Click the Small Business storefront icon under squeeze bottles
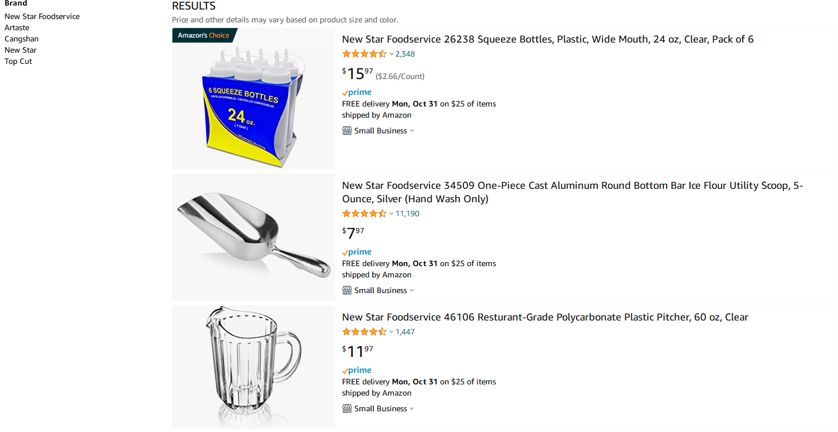The image size is (838, 432). [347, 131]
